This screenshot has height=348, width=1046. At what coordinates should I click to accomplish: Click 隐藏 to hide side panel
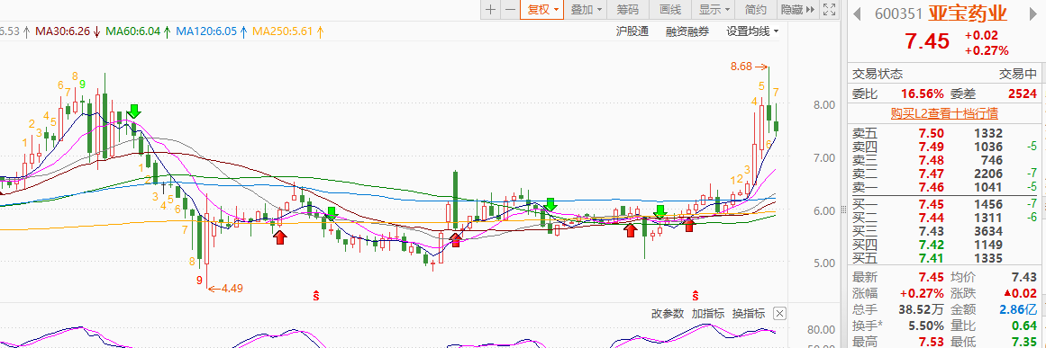click(797, 9)
